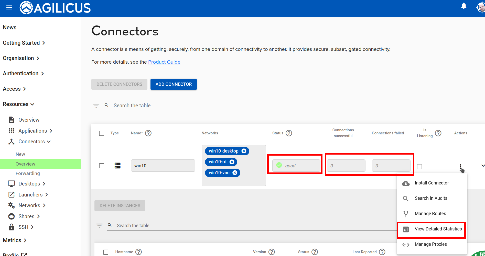Click the Status column help icon
Image resolution: width=485 pixels, height=256 pixels.
(x=289, y=133)
